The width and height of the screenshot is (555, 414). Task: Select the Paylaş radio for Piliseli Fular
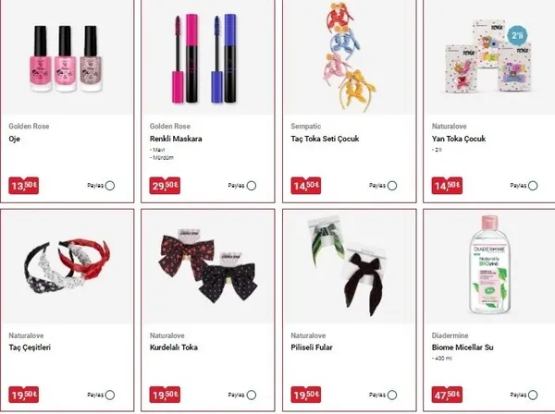392,395
